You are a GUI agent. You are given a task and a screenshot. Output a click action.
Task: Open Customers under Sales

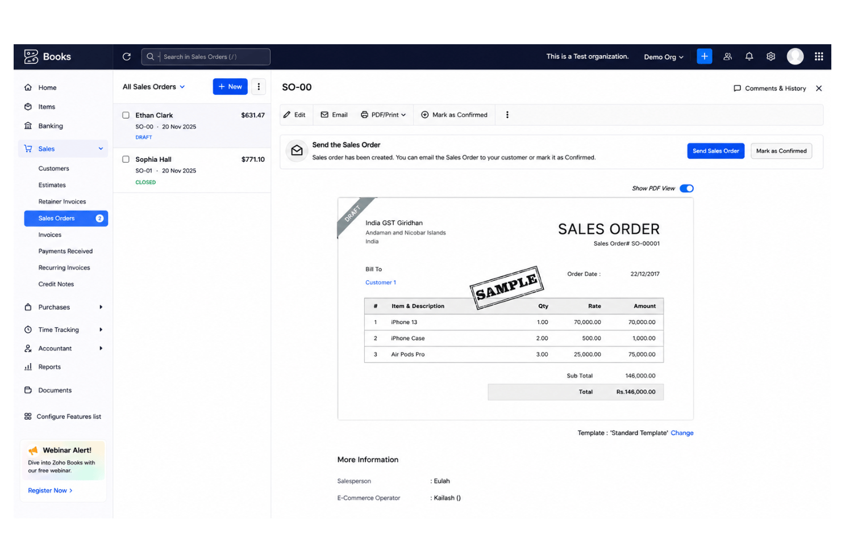pyautogui.click(x=53, y=169)
